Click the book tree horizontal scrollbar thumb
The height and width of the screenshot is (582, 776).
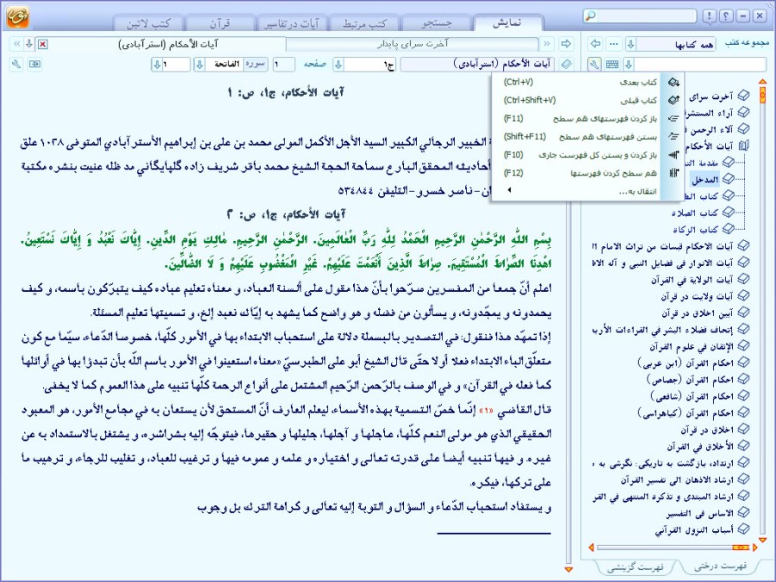tap(741, 548)
